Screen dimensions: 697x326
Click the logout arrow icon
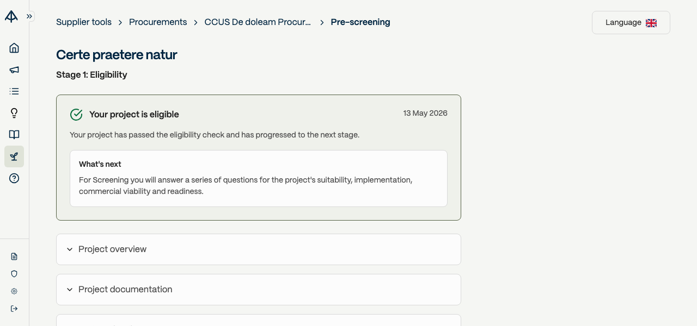pos(14,309)
